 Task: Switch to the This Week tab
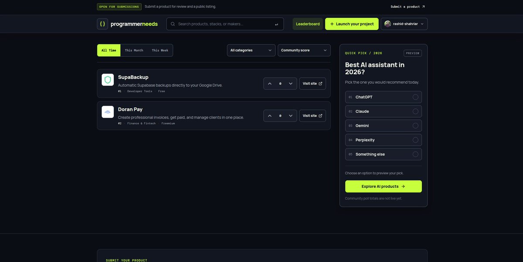160,50
